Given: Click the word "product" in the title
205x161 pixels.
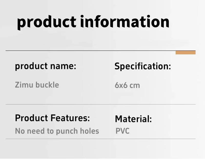Looking at the screenshot, I should 47,23.
